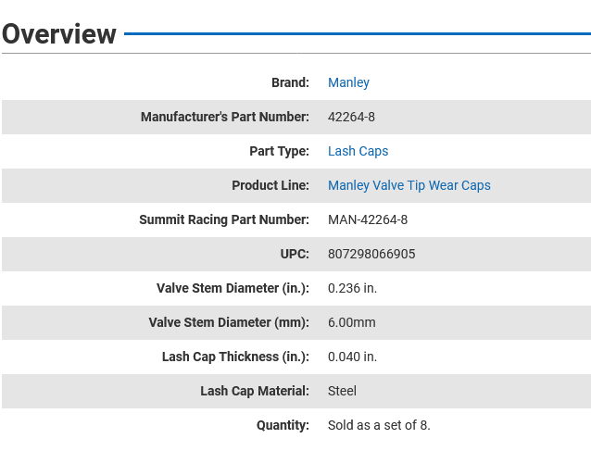Click the Steel material value

[x=342, y=391]
